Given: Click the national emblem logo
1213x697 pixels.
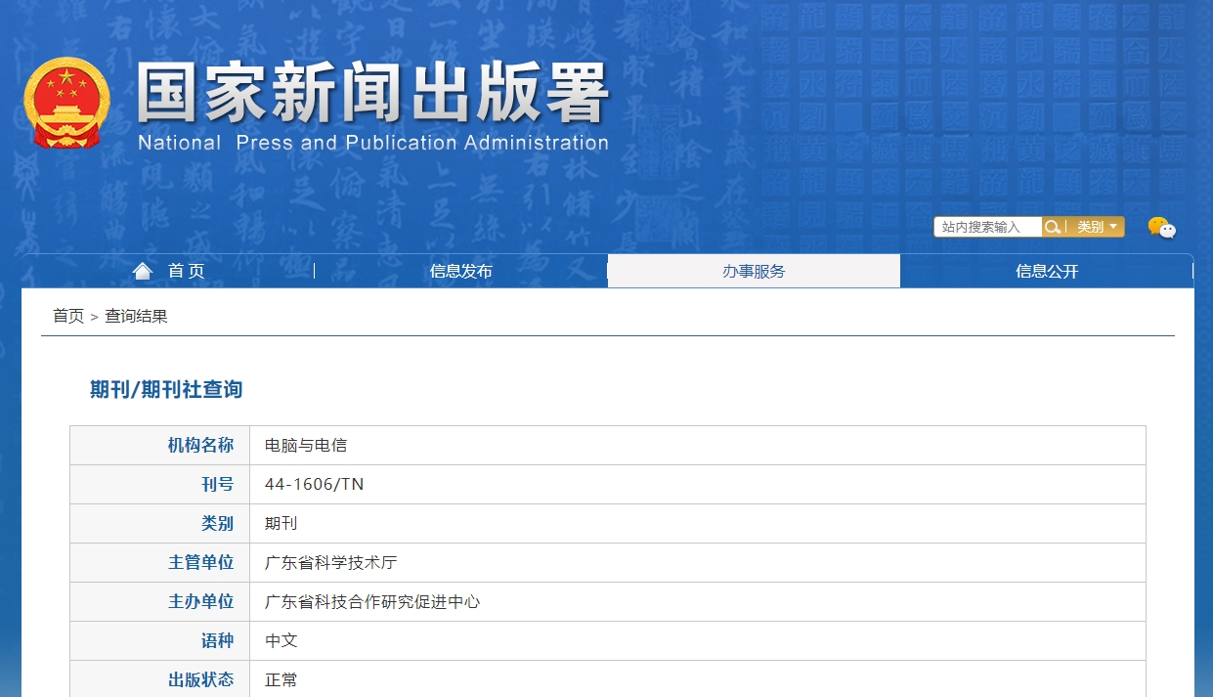Looking at the screenshot, I should [66, 103].
